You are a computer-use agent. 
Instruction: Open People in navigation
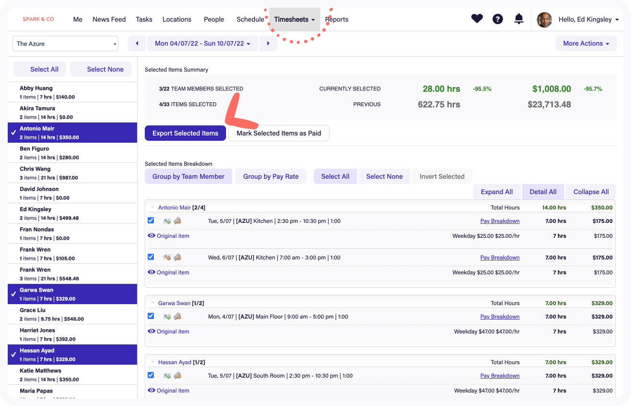(x=214, y=20)
